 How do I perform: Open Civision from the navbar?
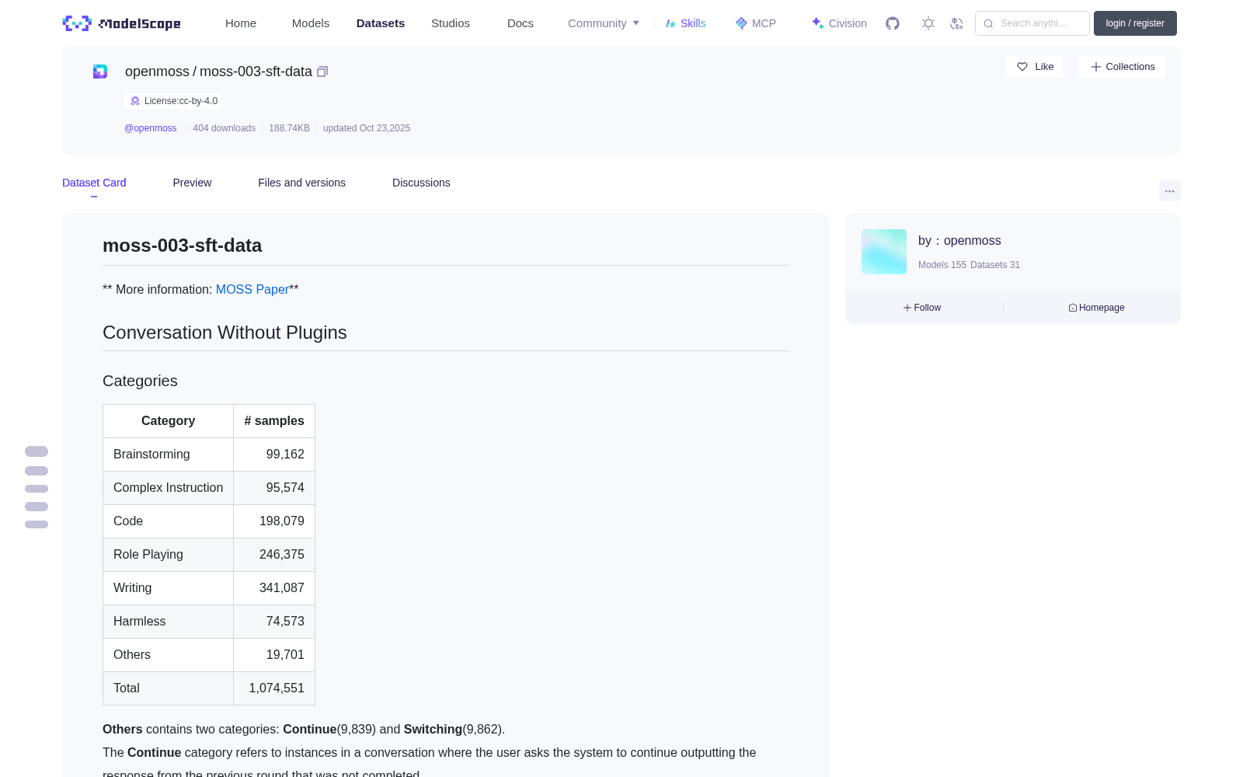coord(839,23)
